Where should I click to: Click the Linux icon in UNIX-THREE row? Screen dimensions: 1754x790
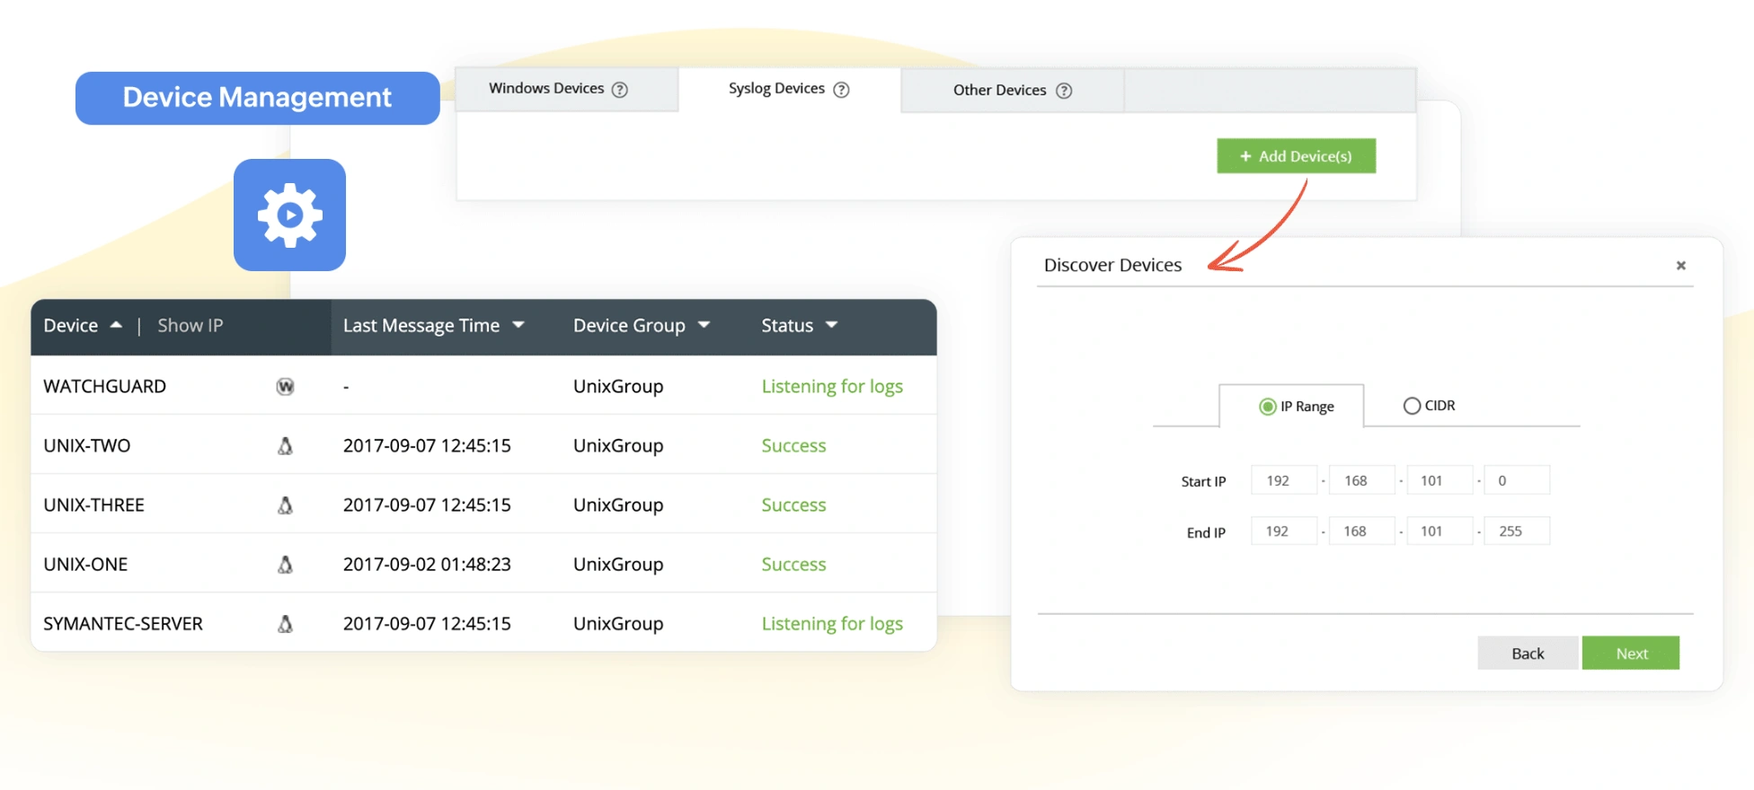pyautogui.click(x=285, y=505)
